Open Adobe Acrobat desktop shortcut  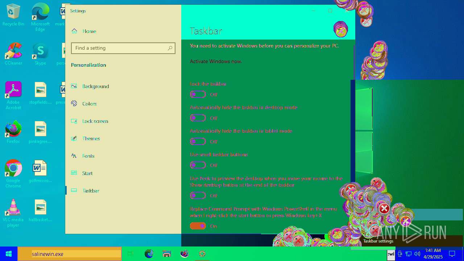click(13, 96)
